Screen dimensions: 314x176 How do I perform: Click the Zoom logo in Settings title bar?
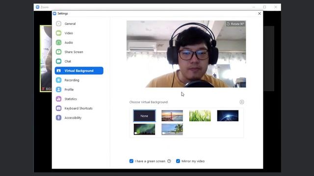[54, 13]
